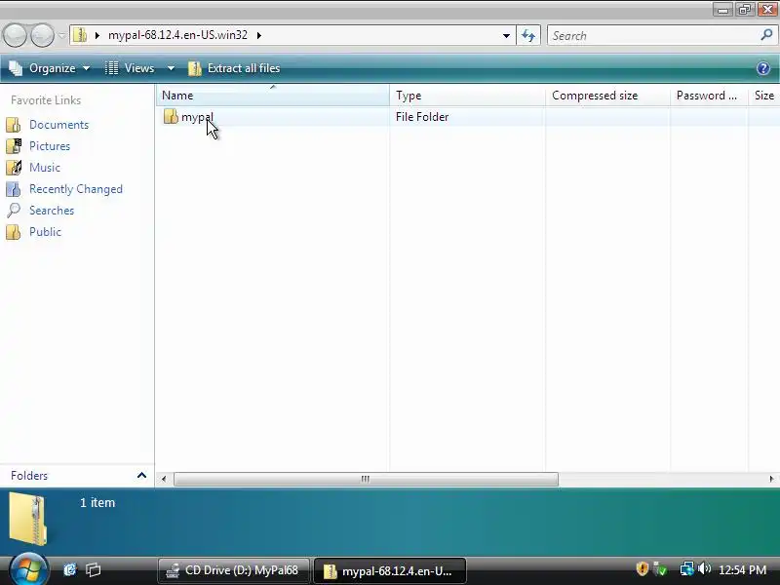
Task: Click Switch between windows Quick Launch icon
Action: coord(93,569)
